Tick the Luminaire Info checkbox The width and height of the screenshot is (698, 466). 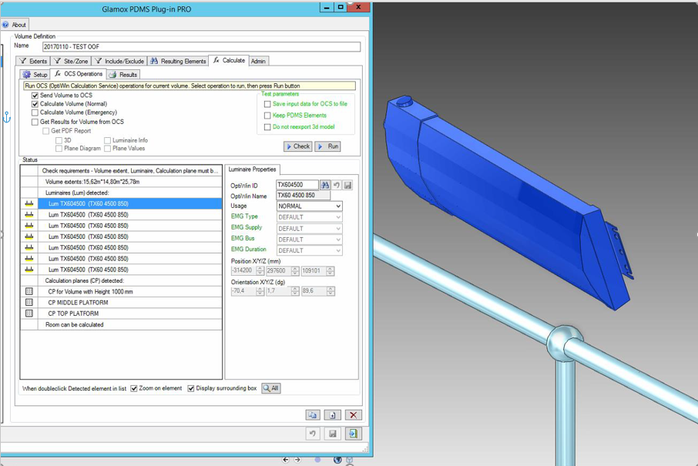107,140
